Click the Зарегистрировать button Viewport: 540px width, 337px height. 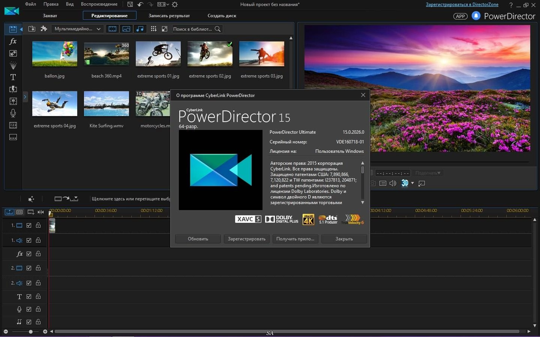[247, 239]
